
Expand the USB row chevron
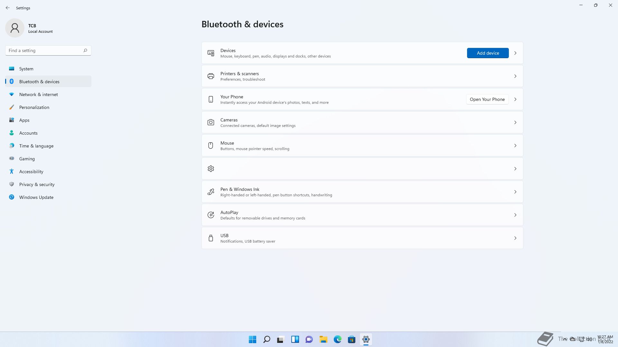tap(515, 238)
